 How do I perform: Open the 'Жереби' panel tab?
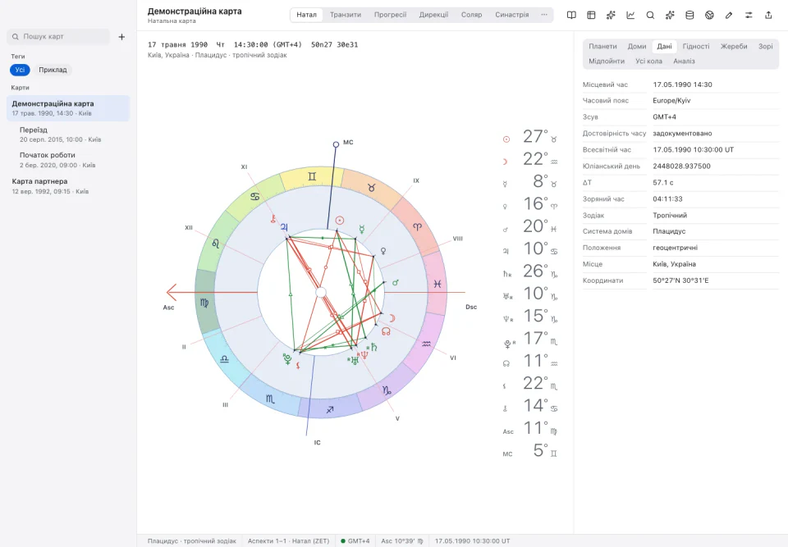[x=734, y=46]
